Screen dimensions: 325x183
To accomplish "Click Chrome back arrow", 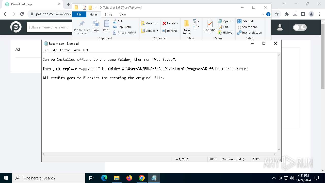I will [6, 14].
